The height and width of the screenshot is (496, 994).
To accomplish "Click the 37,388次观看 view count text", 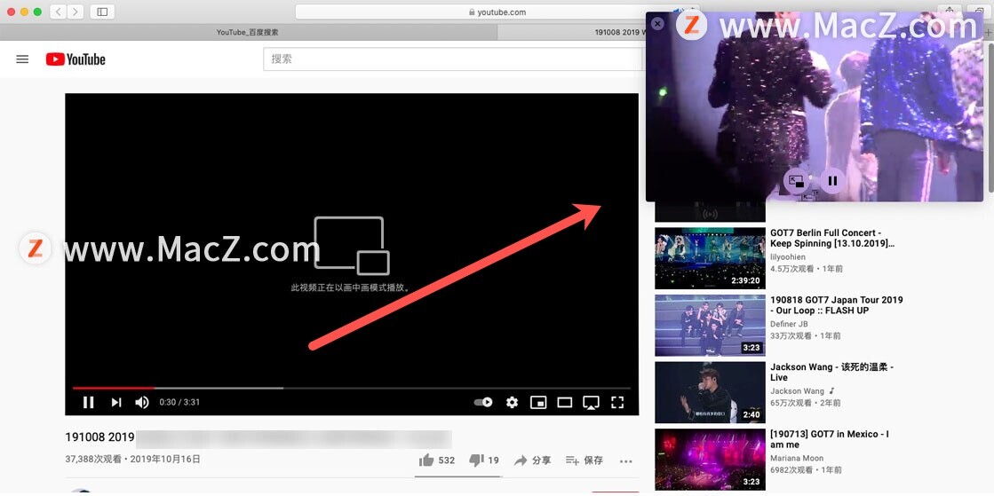I will [94, 460].
